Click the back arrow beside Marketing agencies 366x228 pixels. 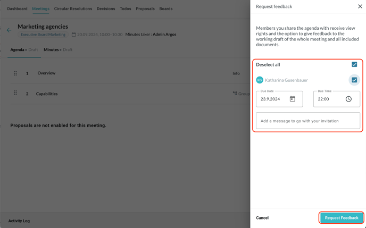pos(9,30)
